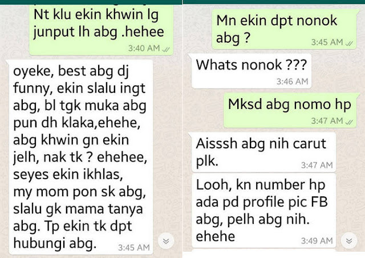This screenshot has height=258, width=365.
Task: Tap double-check ticks on 3:40 AM message
Action: click(x=166, y=49)
